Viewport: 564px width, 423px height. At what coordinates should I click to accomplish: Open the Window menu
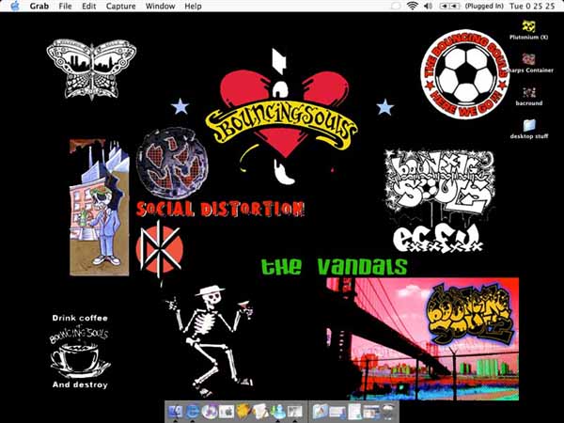click(x=160, y=7)
